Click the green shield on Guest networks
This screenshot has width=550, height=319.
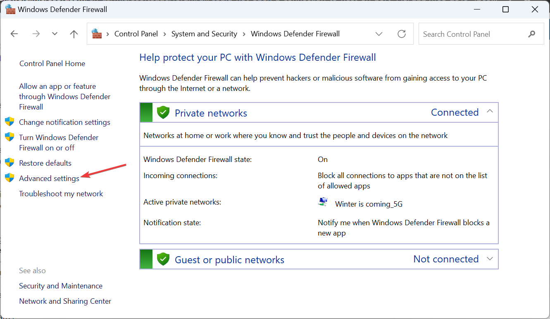pyautogui.click(x=164, y=259)
